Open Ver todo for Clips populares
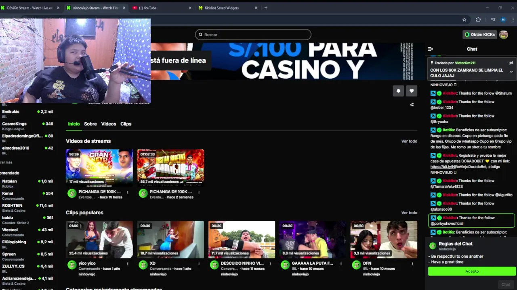517x290 pixels. coord(409,213)
